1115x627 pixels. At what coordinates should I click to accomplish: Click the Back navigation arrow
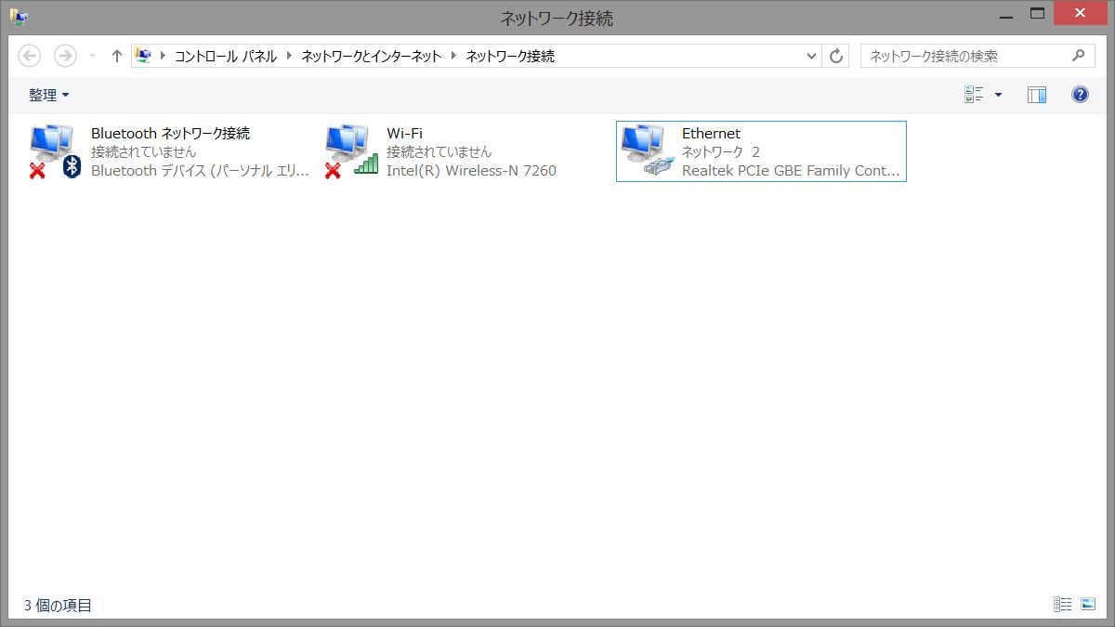30,56
